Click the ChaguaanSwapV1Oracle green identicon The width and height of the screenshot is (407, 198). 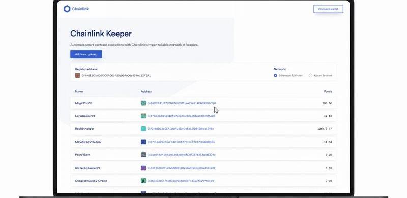[x=143, y=181]
